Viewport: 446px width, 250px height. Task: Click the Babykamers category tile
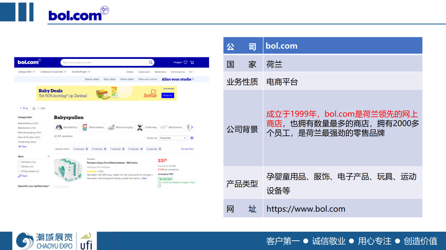pyautogui.click(x=171, y=127)
